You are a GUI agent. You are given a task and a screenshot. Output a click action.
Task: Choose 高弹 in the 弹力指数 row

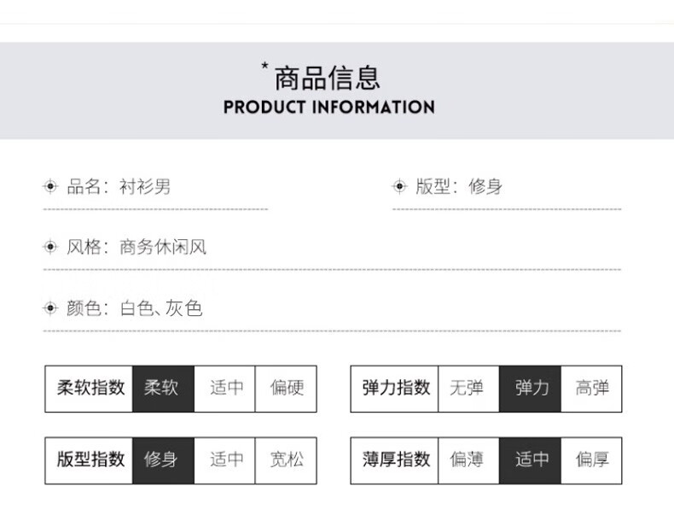click(591, 389)
